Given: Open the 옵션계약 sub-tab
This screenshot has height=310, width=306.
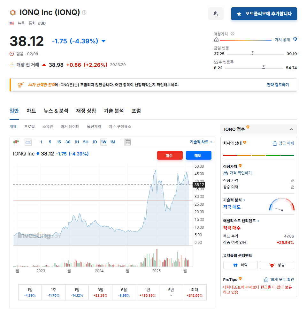Looking at the screenshot, I should [x=94, y=126].
